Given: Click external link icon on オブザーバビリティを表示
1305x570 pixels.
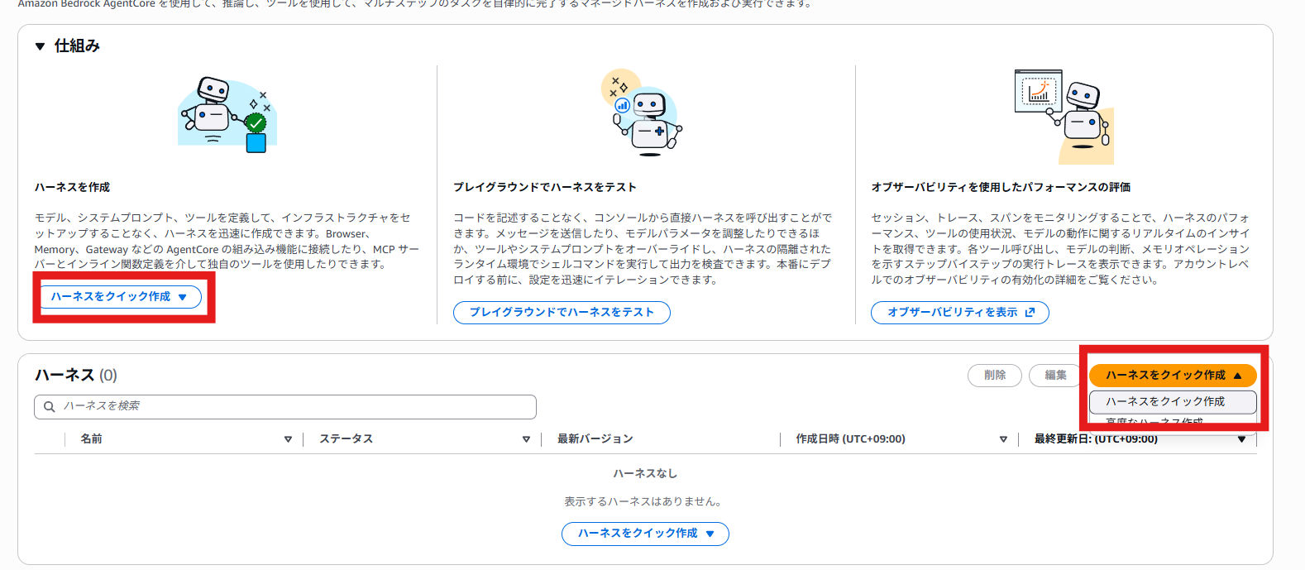Looking at the screenshot, I should pyautogui.click(x=1030, y=313).
